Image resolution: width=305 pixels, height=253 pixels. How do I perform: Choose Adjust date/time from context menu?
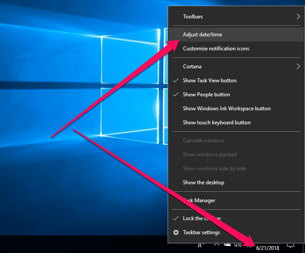pyautogui.click(x=236, y=35)
